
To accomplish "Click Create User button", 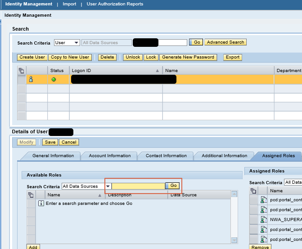I will tap(32, 57).
